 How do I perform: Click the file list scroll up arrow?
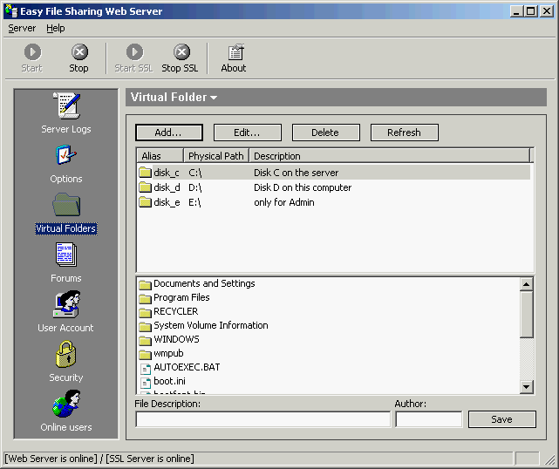(526, 284)
